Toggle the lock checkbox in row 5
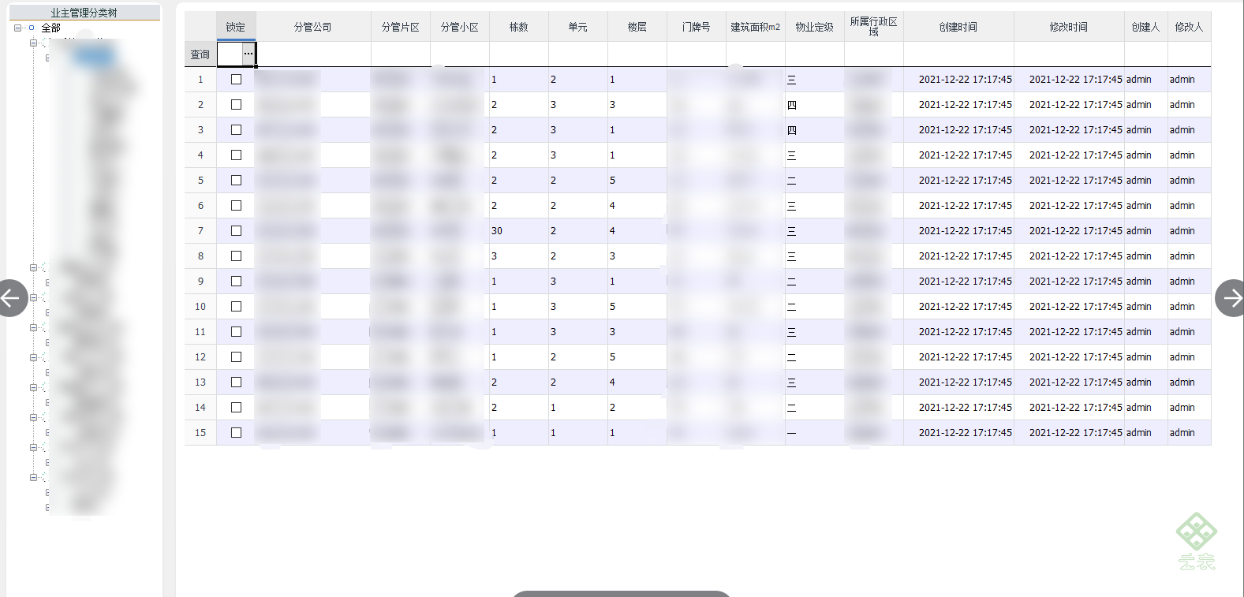Viewport: 1244px width, 597px height. (x=236, y=180)
